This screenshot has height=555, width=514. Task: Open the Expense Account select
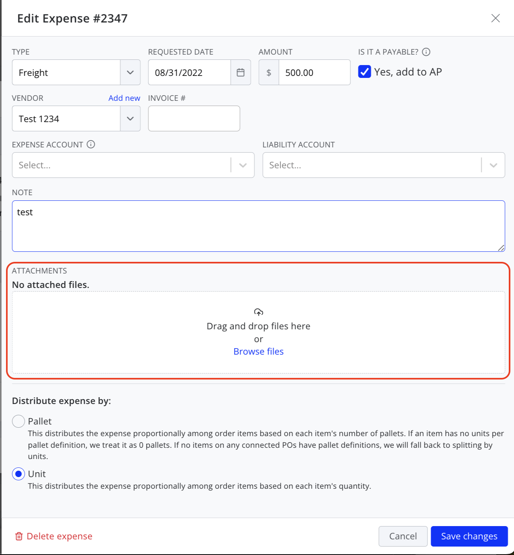tap(133, 165)
